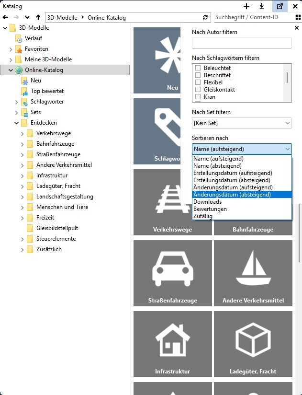Close the filter panel with X
This screenshot has height=395, width=302.
[297, 28]
